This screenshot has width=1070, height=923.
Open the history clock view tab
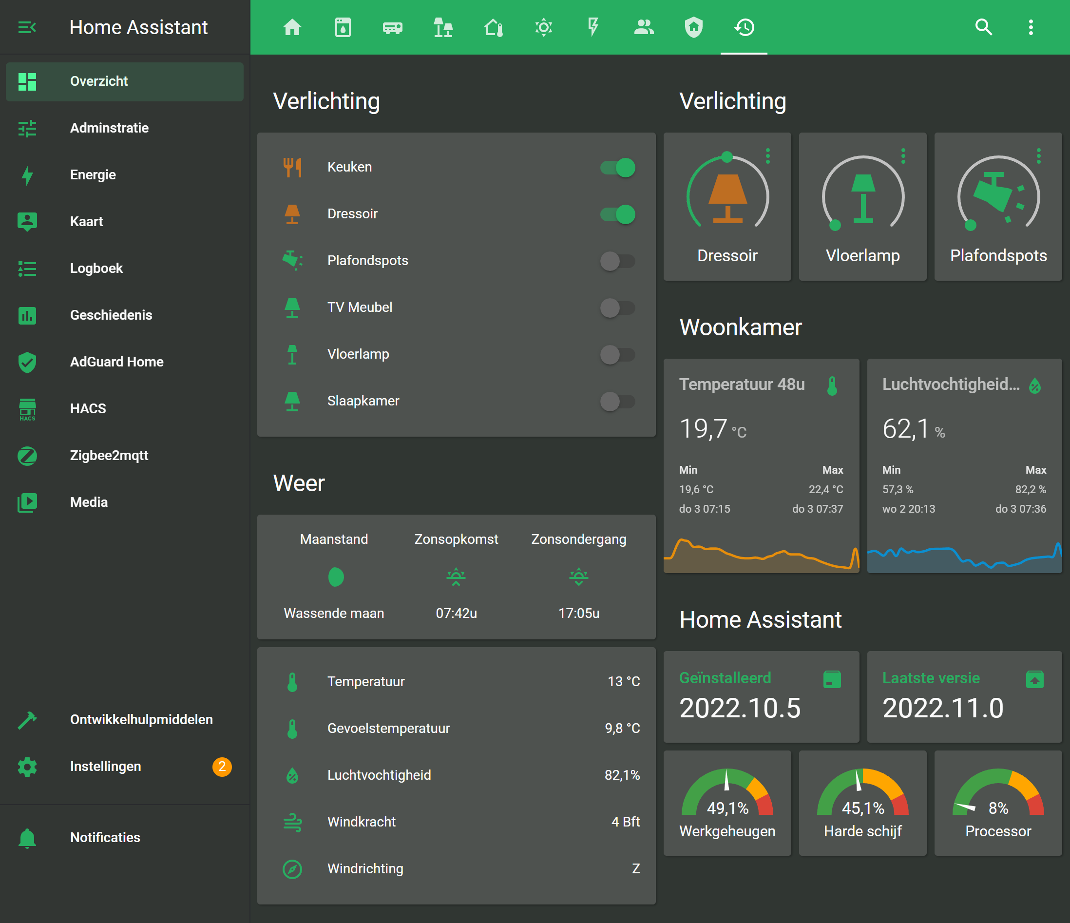[744, 27]
